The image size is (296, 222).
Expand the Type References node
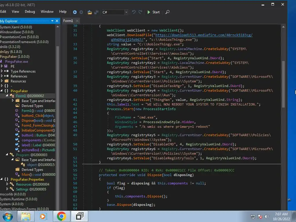click(x=2, y=71)
